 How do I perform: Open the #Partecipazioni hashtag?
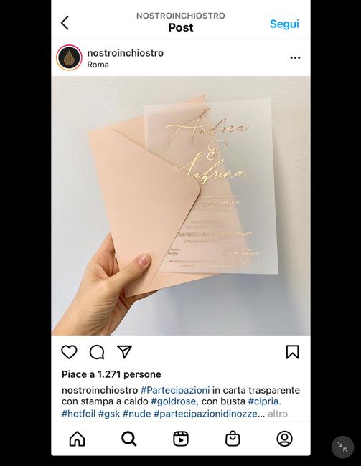[175, 390]
